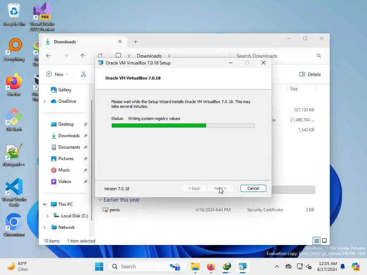The height and width of the screenshot is (275, 367).
Task: Click the disabled Back button in setup
Action: click(194, 188)
